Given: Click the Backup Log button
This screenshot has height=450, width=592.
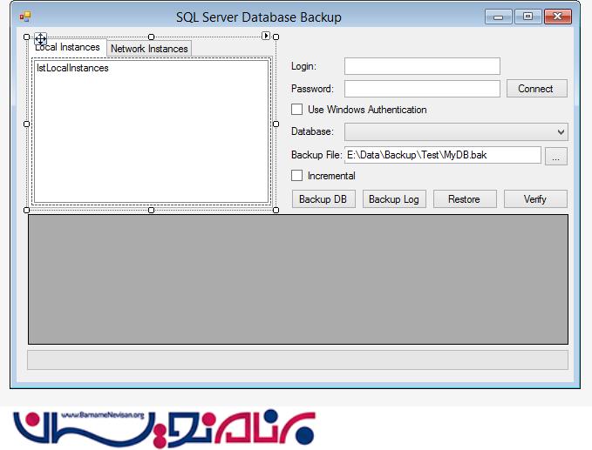Looking at the screenshot, I should coord(393,199).
